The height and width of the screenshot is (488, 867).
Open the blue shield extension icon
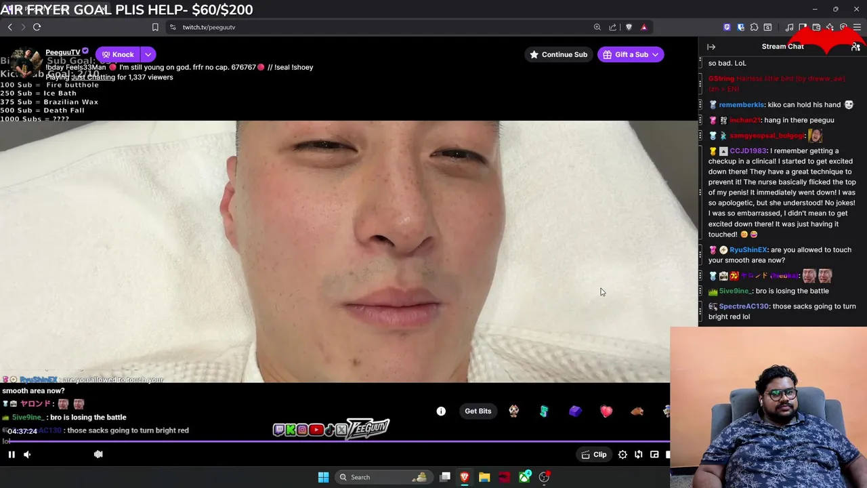point(740,27)
